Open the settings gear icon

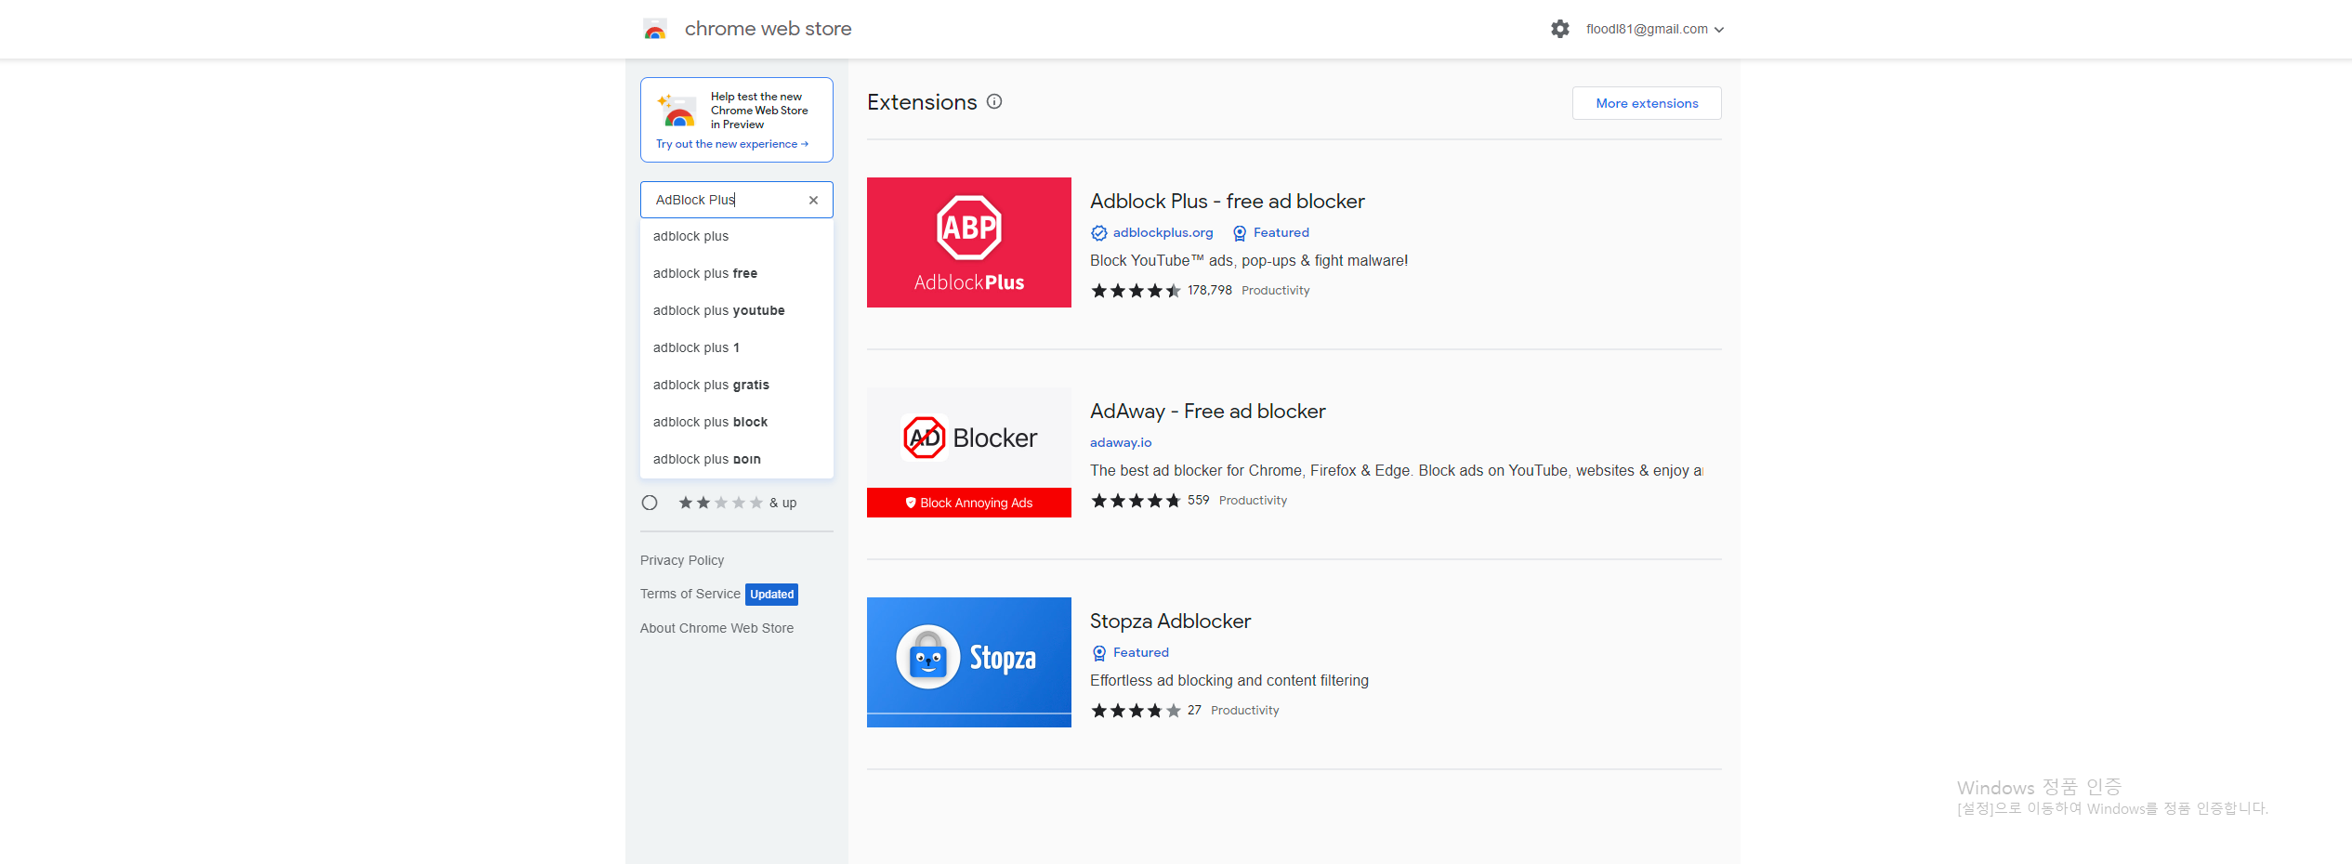pos(1560,29)
